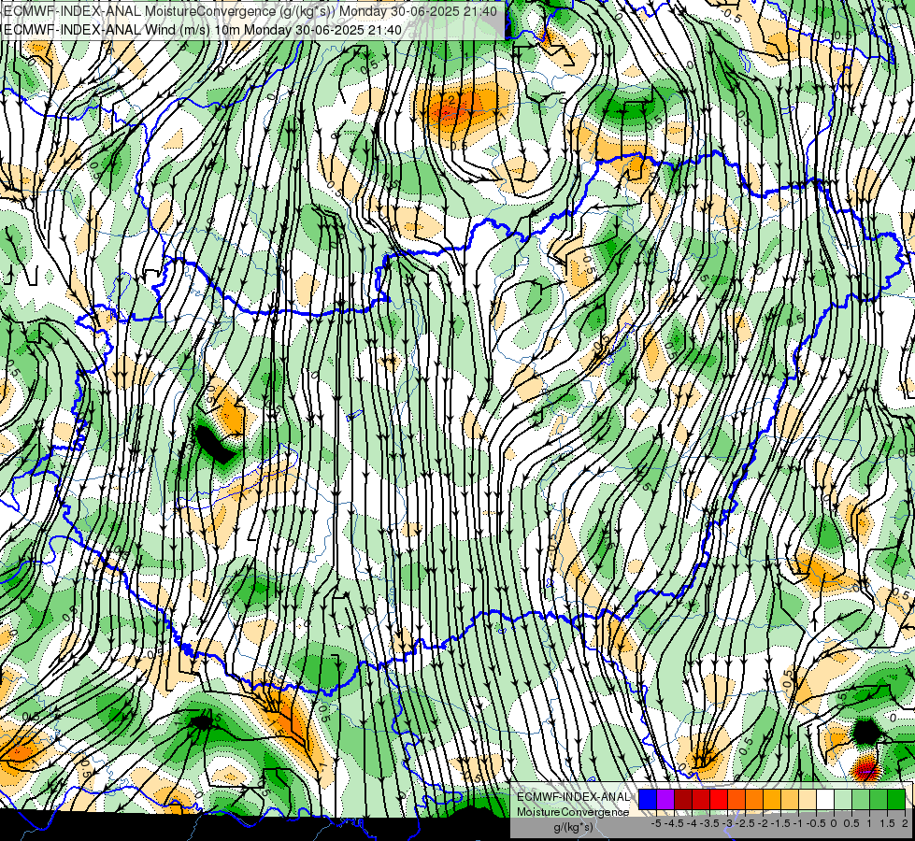The width and height of the screenshot is (915, 841).
Task: Click 'ECMWF-INDEX-ANAL' text in the legend box
Action: click(x=573, y=797)
